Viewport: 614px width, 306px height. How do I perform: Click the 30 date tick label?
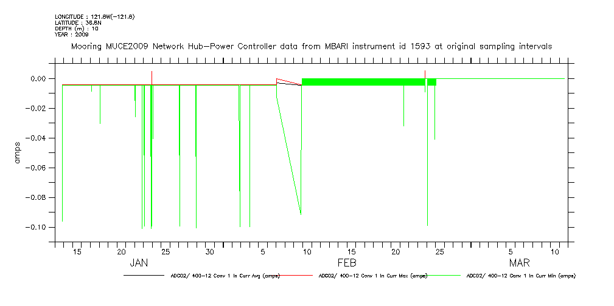(x=209, y=252)
